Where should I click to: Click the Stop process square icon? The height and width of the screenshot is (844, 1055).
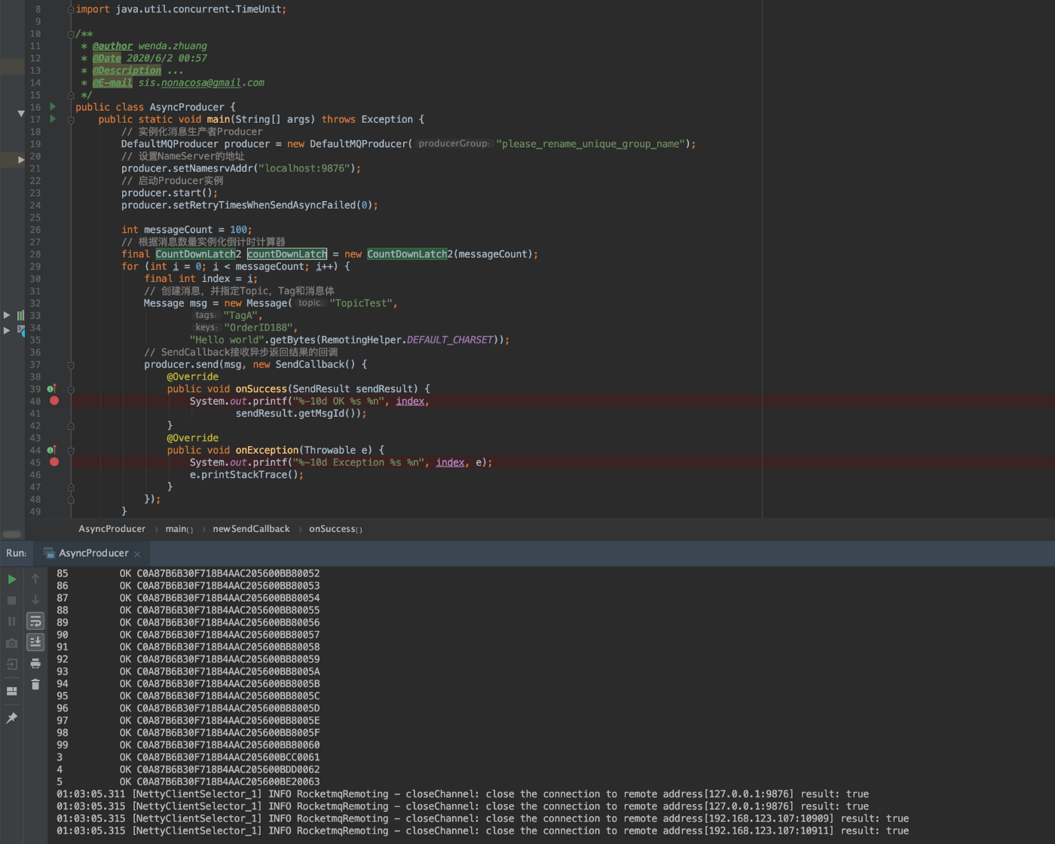12,601
